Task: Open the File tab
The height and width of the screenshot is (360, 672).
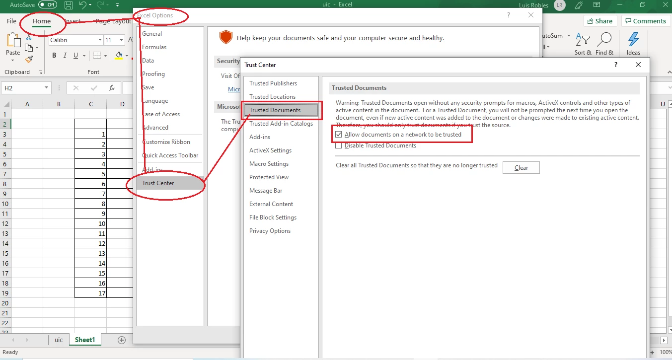Action: click(11, 21)
